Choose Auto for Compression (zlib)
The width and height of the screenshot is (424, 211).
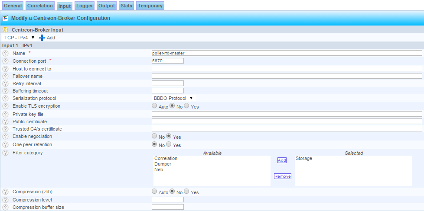[154, 192]
